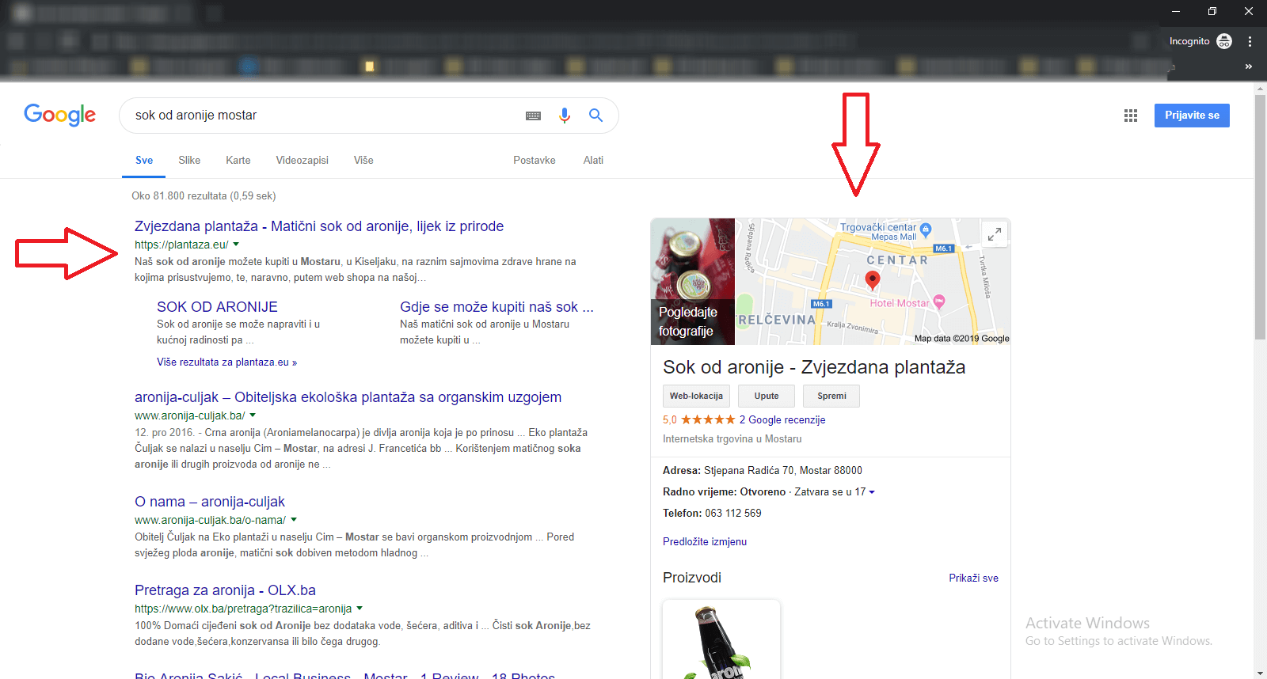
Task: Click the Prijavite se sign-in button
Action: pyautogui.click(x=1192, y=116)
